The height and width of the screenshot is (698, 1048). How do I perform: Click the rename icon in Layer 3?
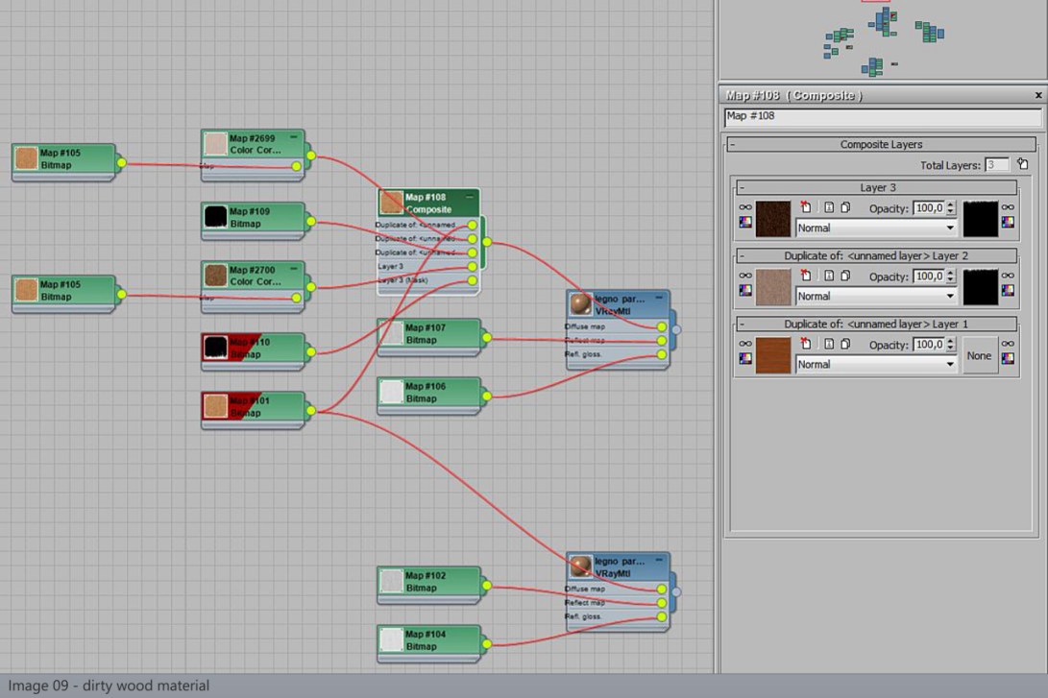(x=827, y=207)
